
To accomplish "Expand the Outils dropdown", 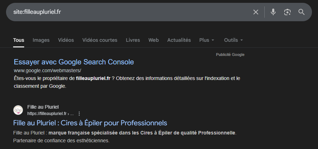I will click(x=233, y=40).
